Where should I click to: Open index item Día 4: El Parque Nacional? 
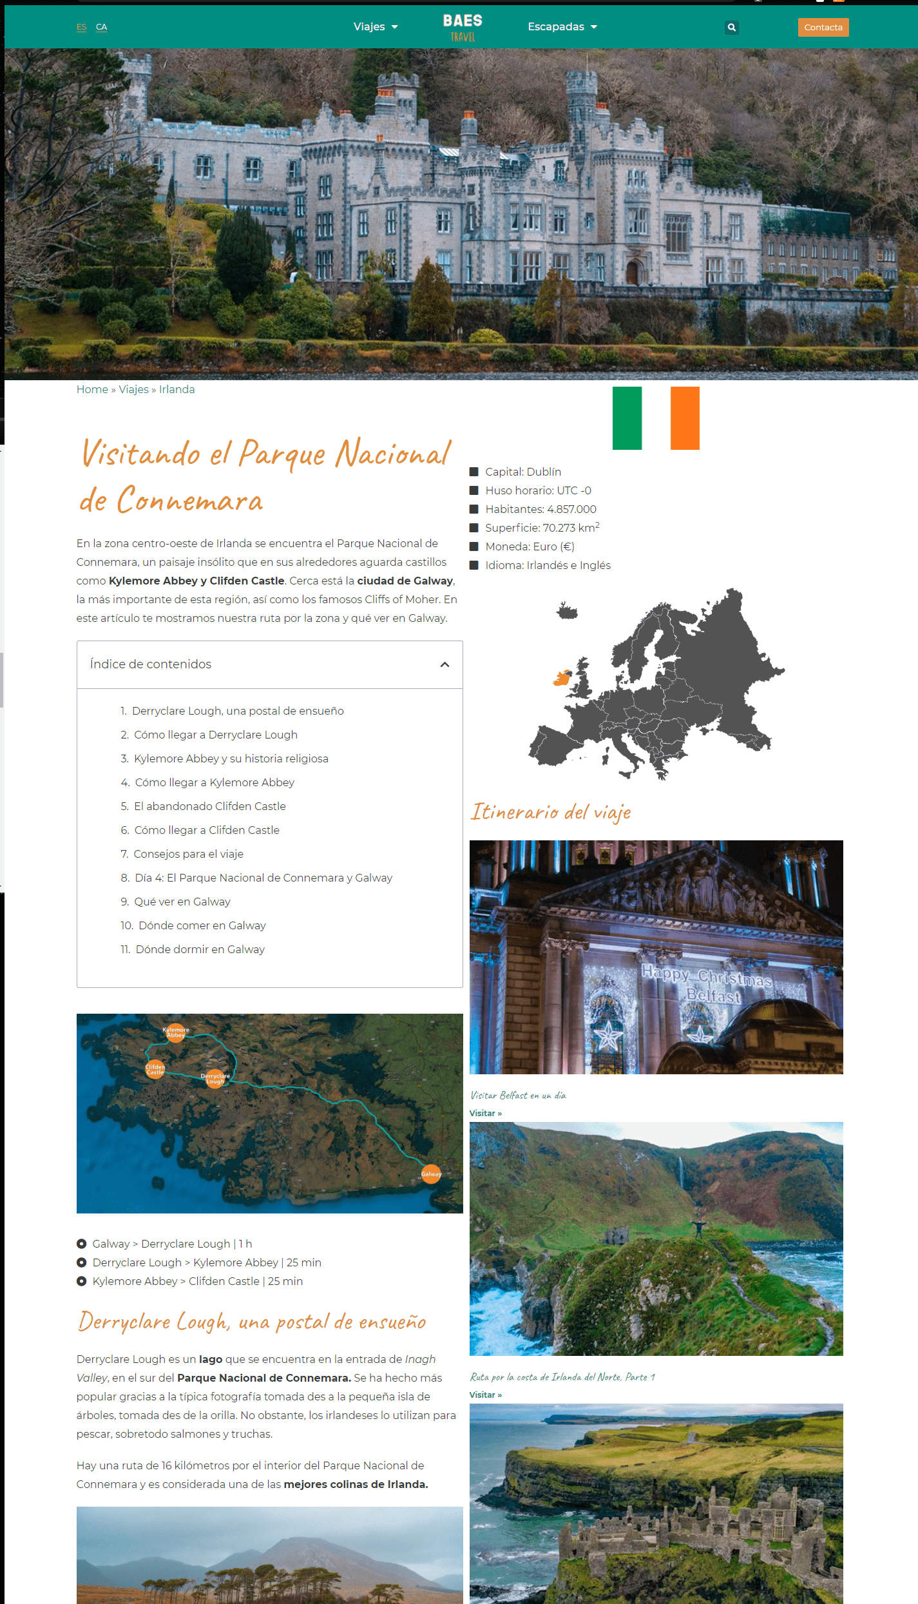pos(263,878)
